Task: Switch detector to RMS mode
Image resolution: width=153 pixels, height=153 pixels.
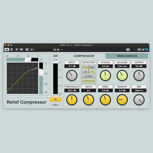Action: click(92, 67)
